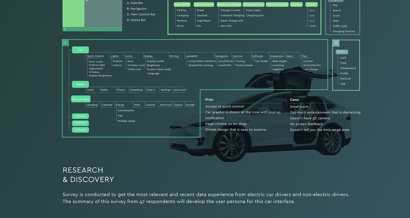410x218 pixels.
Task: Click the Voice Command label box
Action: click(x=277, y=4)
